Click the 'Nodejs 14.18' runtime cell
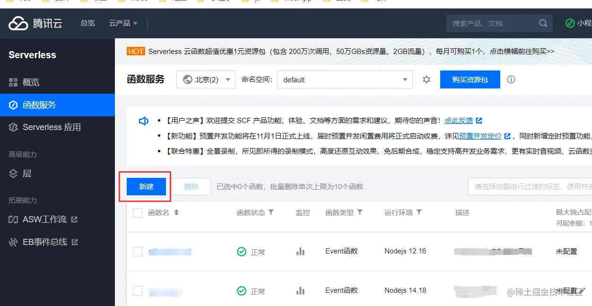This screenshot has height=306, width=592. (405, 290)
